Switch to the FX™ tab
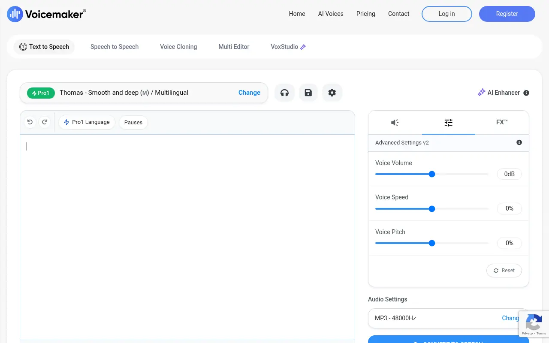The width and height of the screenshot is (549, 343). 502,122
